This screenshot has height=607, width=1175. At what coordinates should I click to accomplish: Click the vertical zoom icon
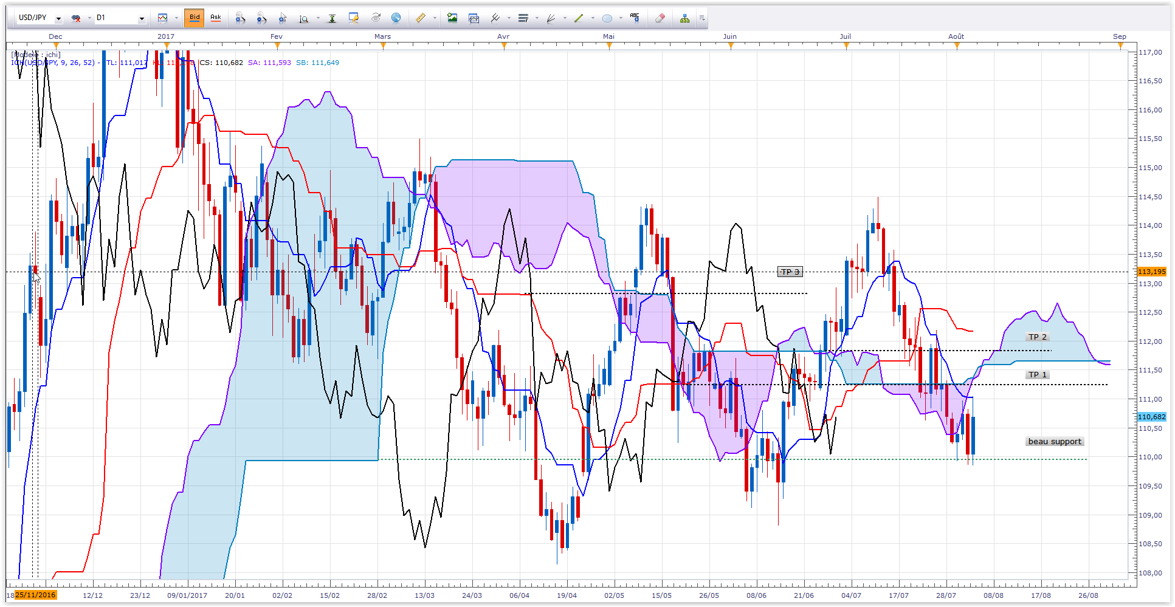point(304,19)
